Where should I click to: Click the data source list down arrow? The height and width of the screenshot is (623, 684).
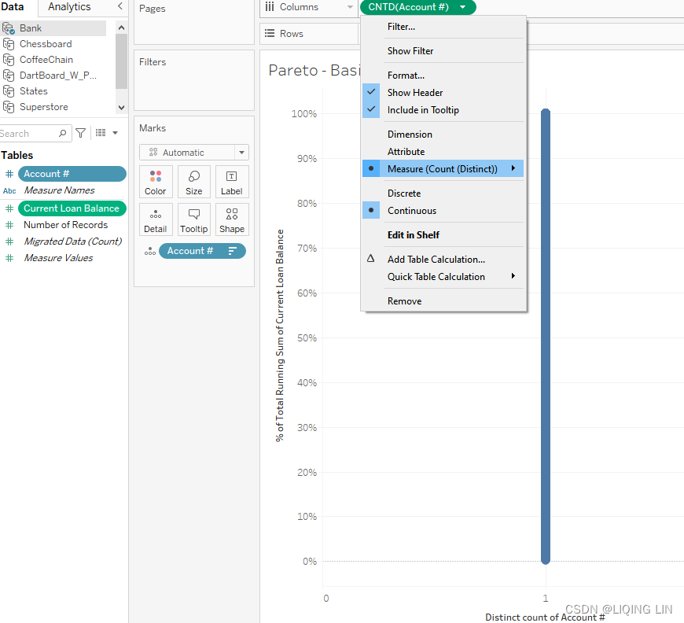(121, 108)
